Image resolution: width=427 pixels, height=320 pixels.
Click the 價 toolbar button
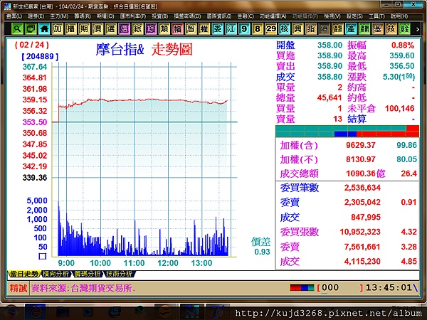click(x=97, y=28)
